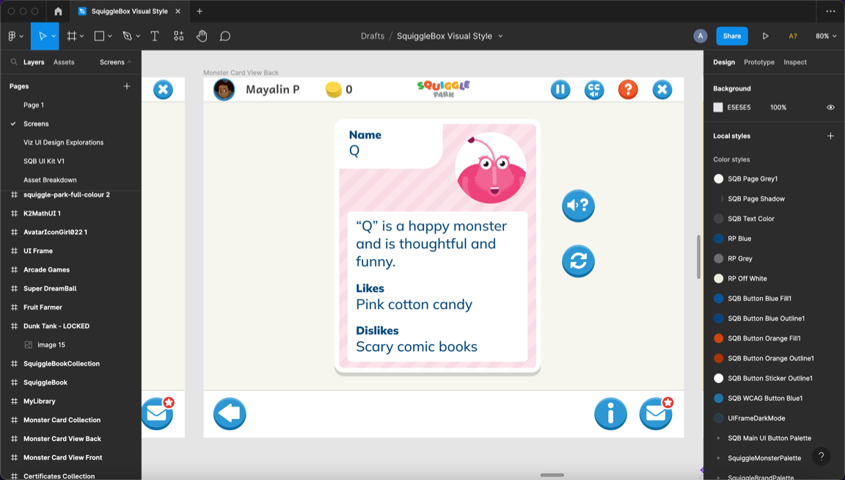The height and width of the screenshot is (480, 845).
Task: Open the Move tool options chevron
Action: click(54, 36)
